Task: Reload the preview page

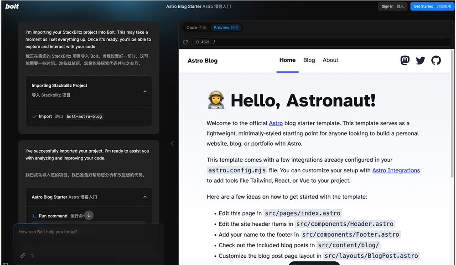Action: tap(185, 42)
